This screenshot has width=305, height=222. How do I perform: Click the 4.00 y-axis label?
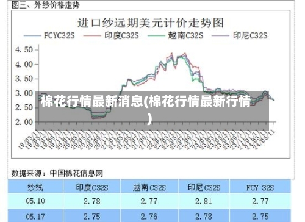(24, 65)
